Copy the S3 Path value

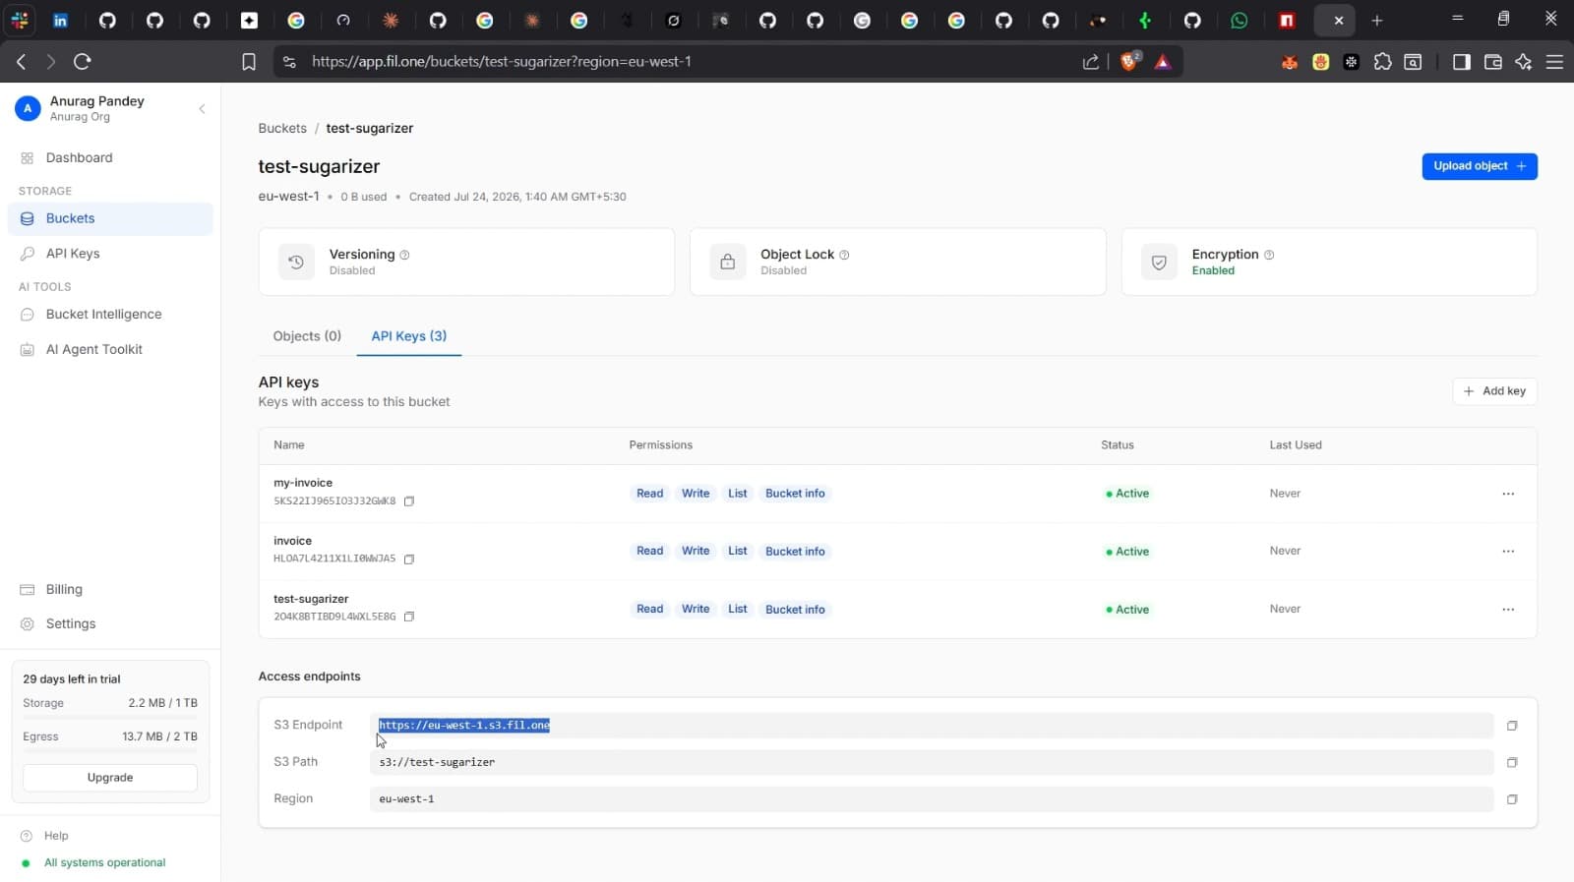(1512, 762)
